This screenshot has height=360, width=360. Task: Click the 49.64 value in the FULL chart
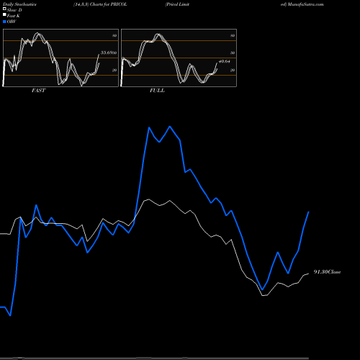225,61
